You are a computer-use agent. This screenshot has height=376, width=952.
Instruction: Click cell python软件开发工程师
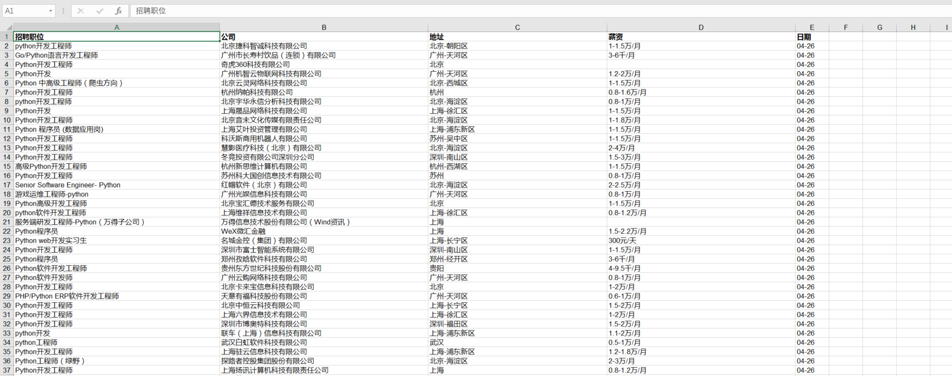tap(116, 213)
